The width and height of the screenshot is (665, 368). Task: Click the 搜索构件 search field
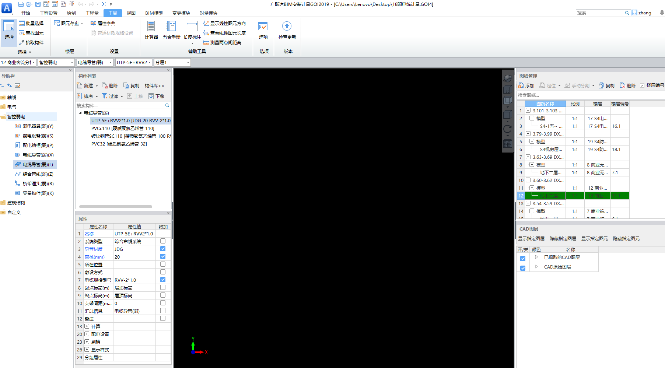coord(120,105)
